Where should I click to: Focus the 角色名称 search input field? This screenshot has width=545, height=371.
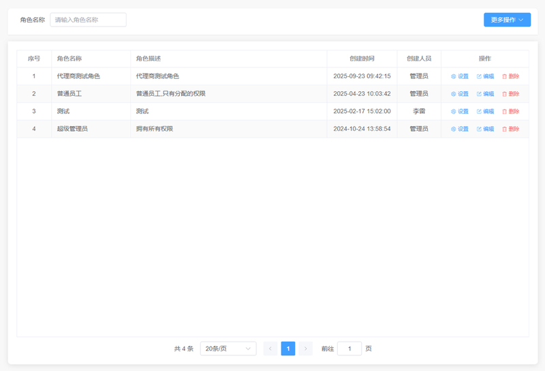pos(88,20)
